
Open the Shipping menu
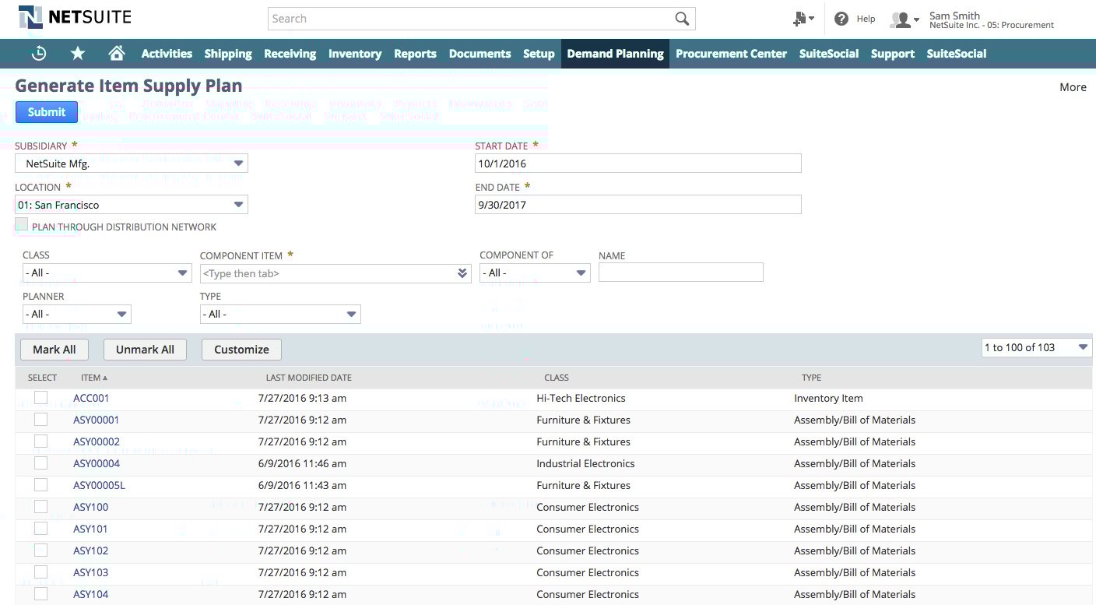click(228, 54)
